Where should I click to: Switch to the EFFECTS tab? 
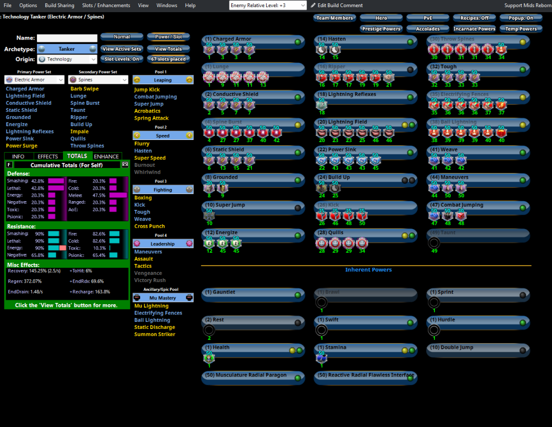click(47, 156)
